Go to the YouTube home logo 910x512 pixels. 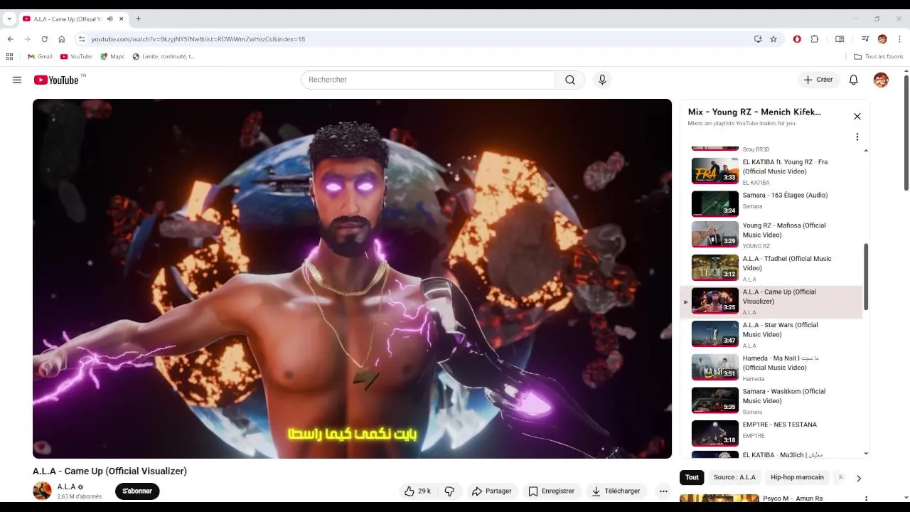[56, 80]
